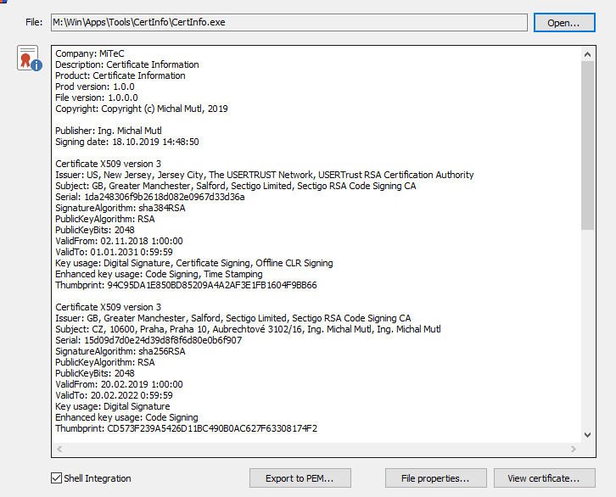Click the certificate info icon
Viewport: 616px width, 497px height.
click(x=30, y=59)
